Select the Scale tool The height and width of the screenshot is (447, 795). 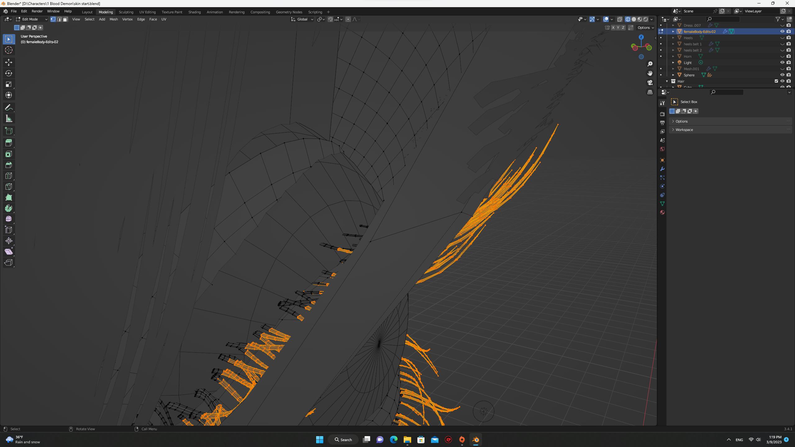9,84
